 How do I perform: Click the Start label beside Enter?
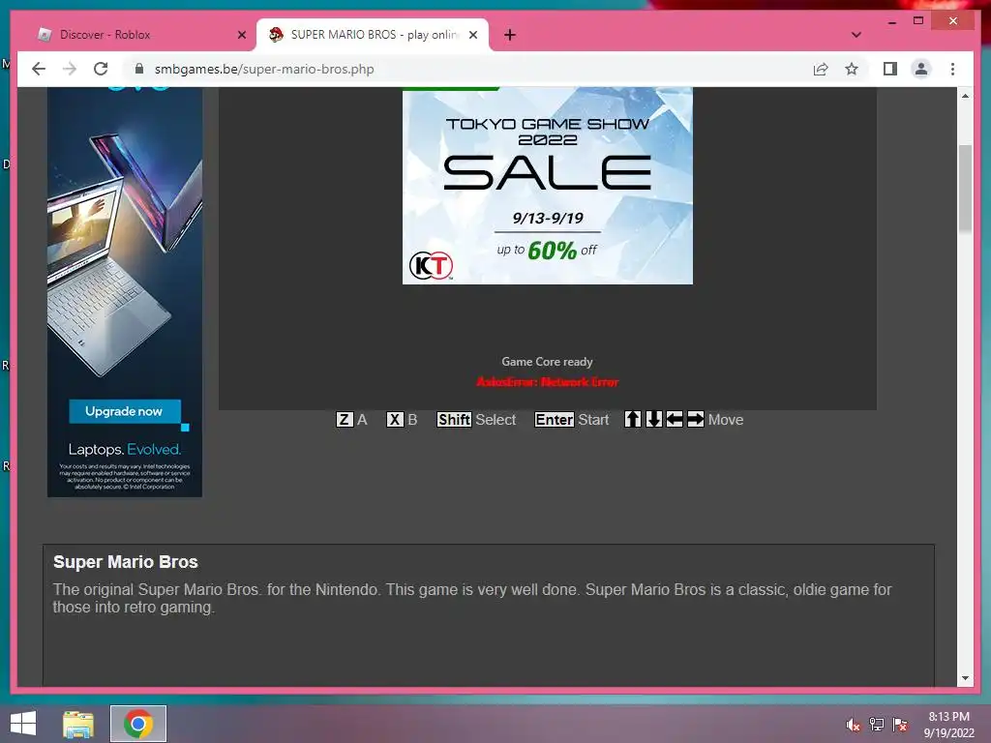coord(593,420)
